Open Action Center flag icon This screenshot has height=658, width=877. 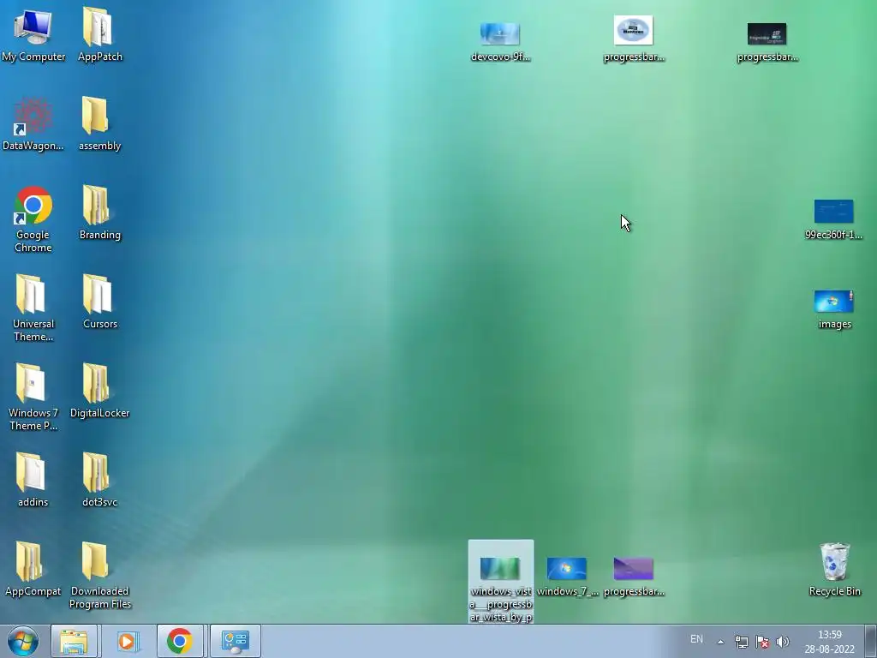[761, 642]
